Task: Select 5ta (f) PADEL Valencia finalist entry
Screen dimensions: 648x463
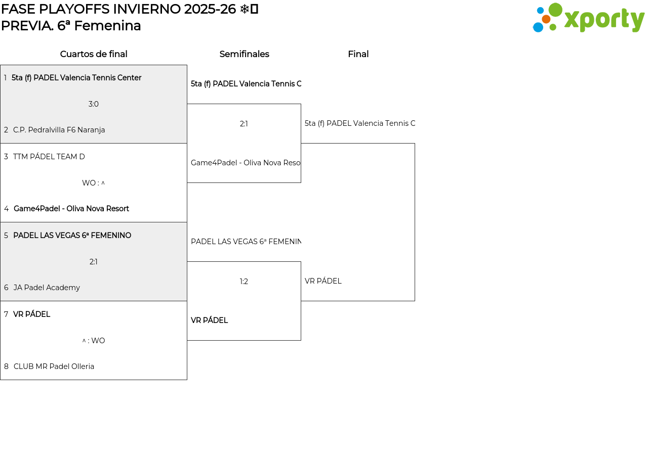Action: click(x=359, y=123)
